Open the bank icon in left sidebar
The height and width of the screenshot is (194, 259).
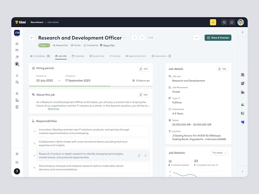coord(17,107)
